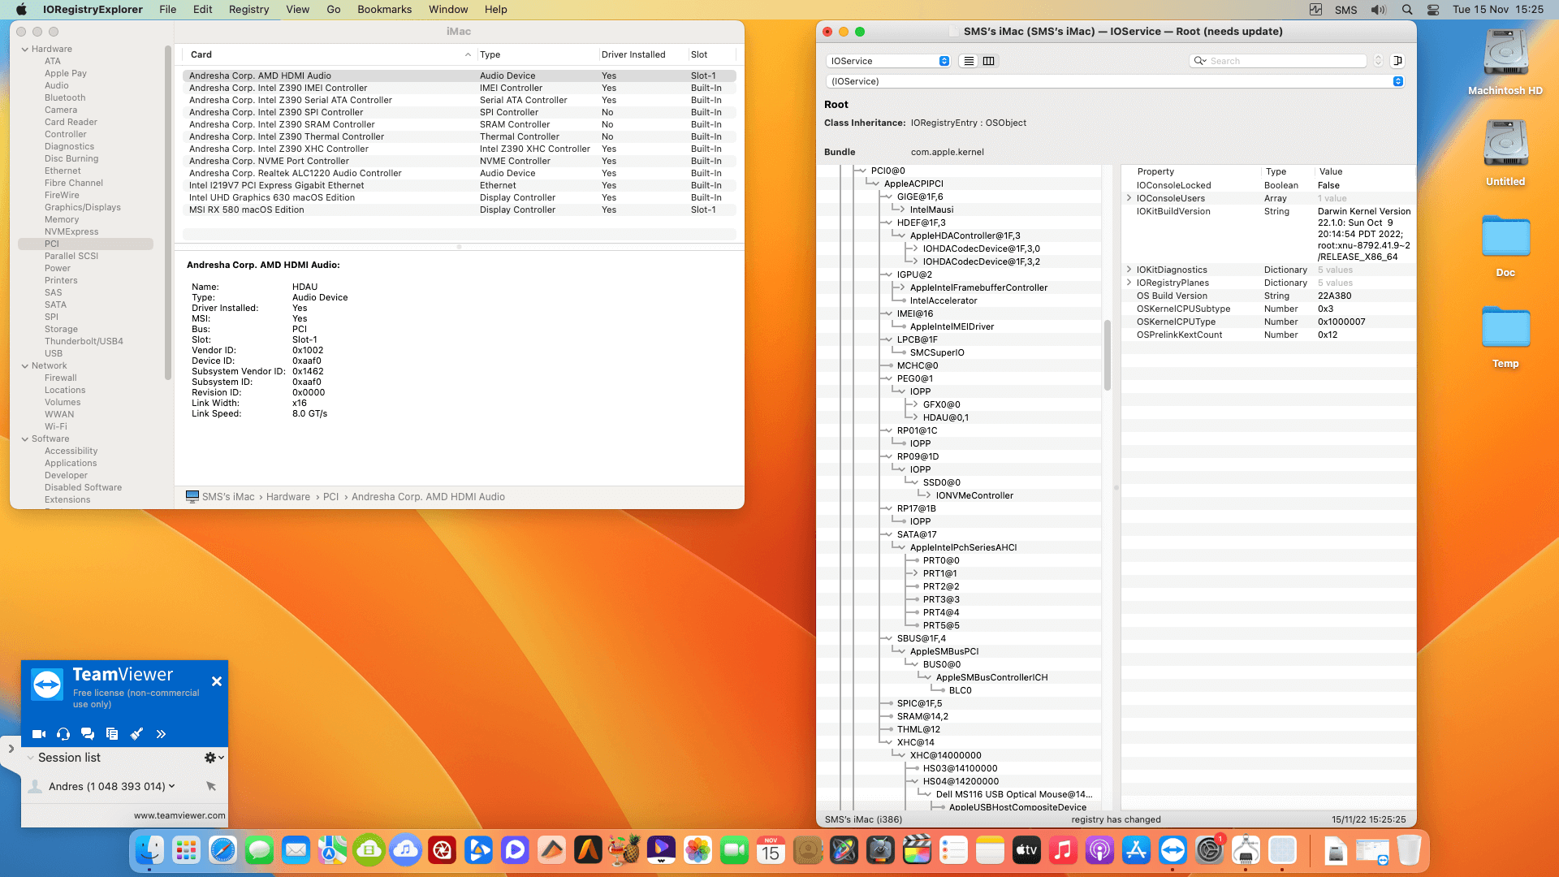Screen dimensions: 1559x877
Task: Switch IORegistryExplorer to list view
Action: click(x=969, y=61)
